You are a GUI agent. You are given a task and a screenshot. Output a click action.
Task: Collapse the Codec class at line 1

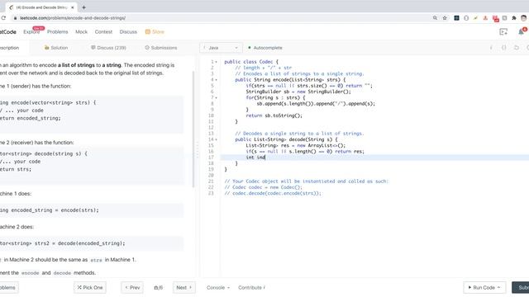click(217, 62)
